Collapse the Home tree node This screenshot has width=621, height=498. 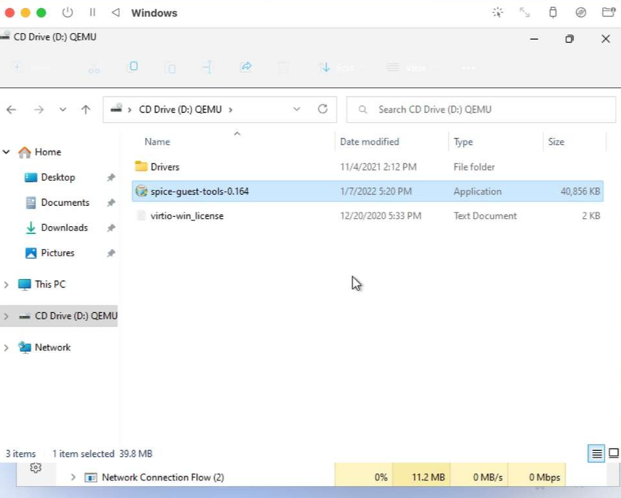[x=7, y=152]
